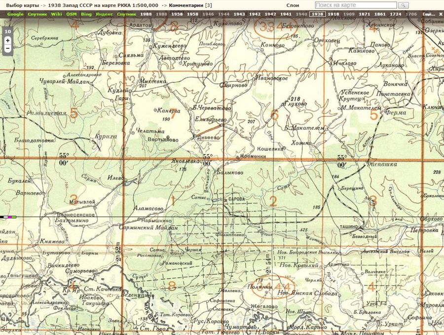Image resolution: width=444 pixels, height=335 pixels.
Task: Expand more layers via Ещё…
Action: 428,14
